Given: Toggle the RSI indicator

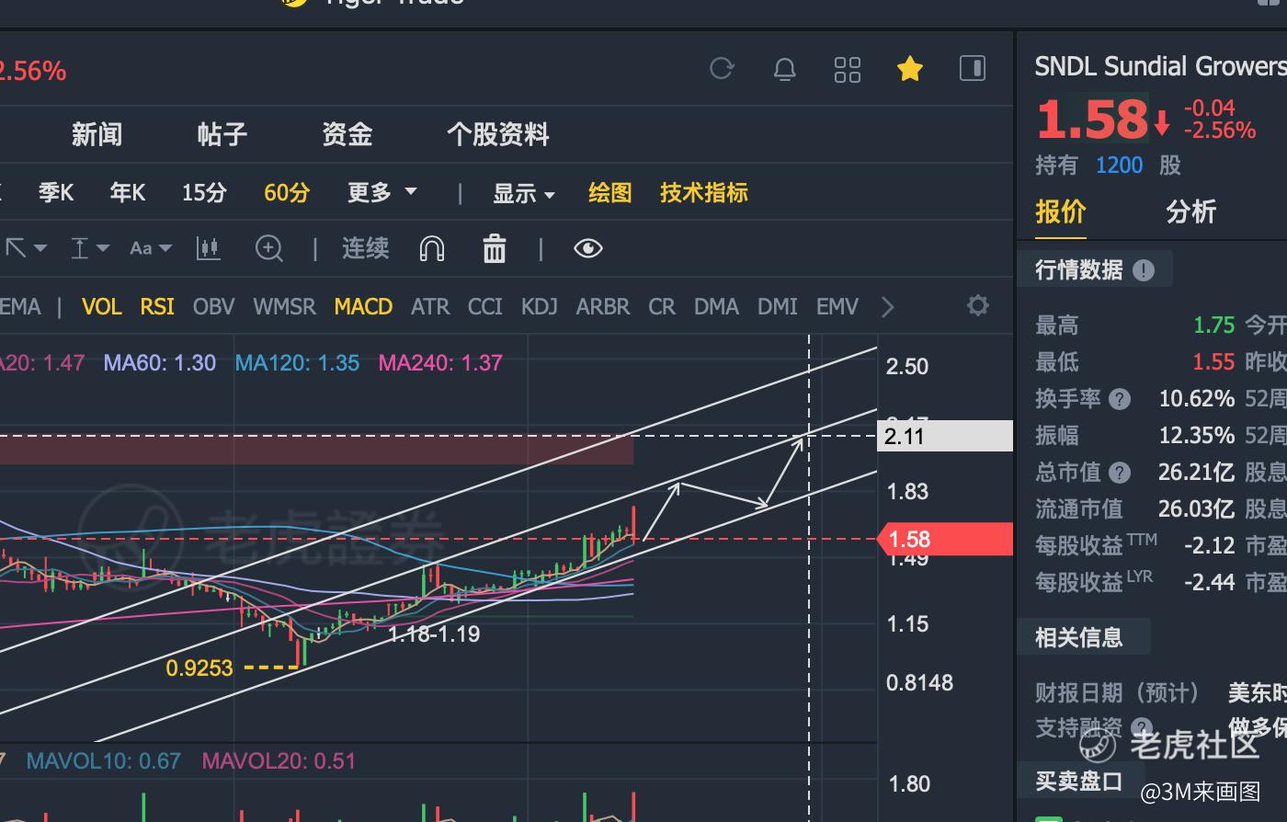Looking at the screenshot, I should coord(157,306).
